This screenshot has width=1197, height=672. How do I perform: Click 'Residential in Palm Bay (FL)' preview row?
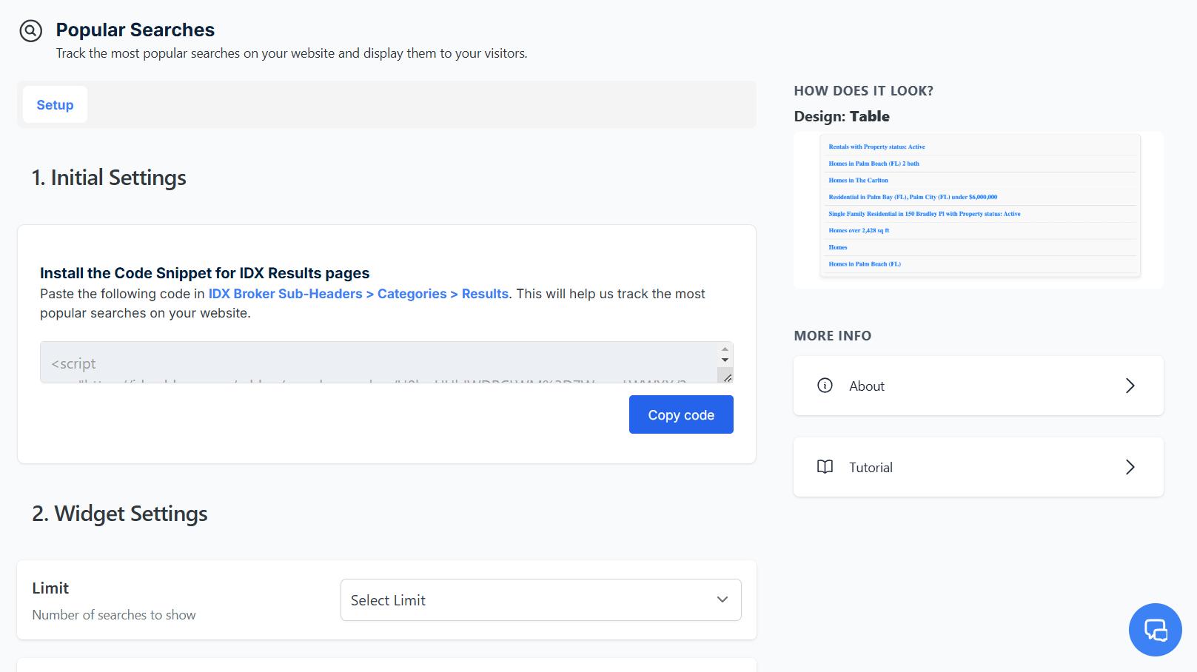[912, 198]
